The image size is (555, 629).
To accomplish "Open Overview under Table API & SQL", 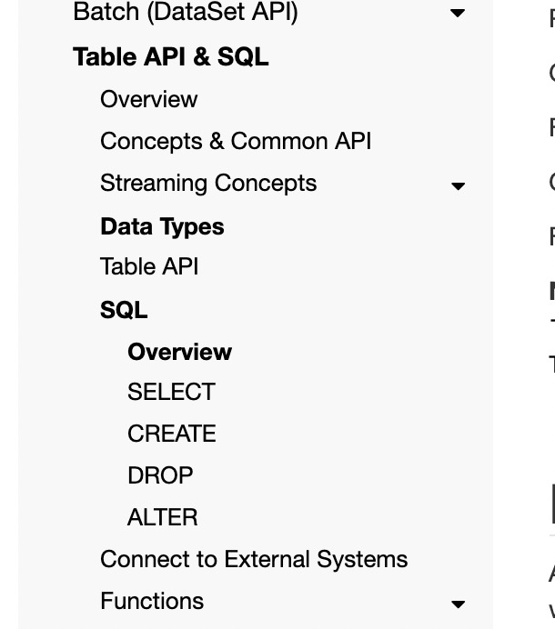I will point(148,99).
